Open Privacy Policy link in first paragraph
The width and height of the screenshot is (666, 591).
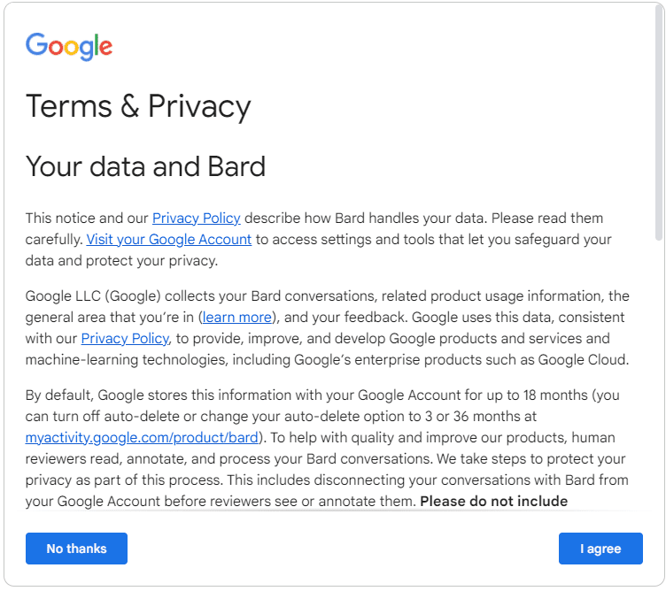(x=196, y=218)
